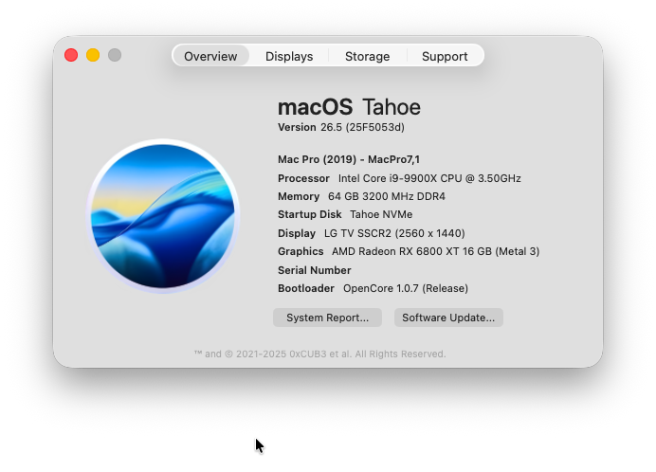Click AMD Radeon RX 6800 XT value

[435, 251]
